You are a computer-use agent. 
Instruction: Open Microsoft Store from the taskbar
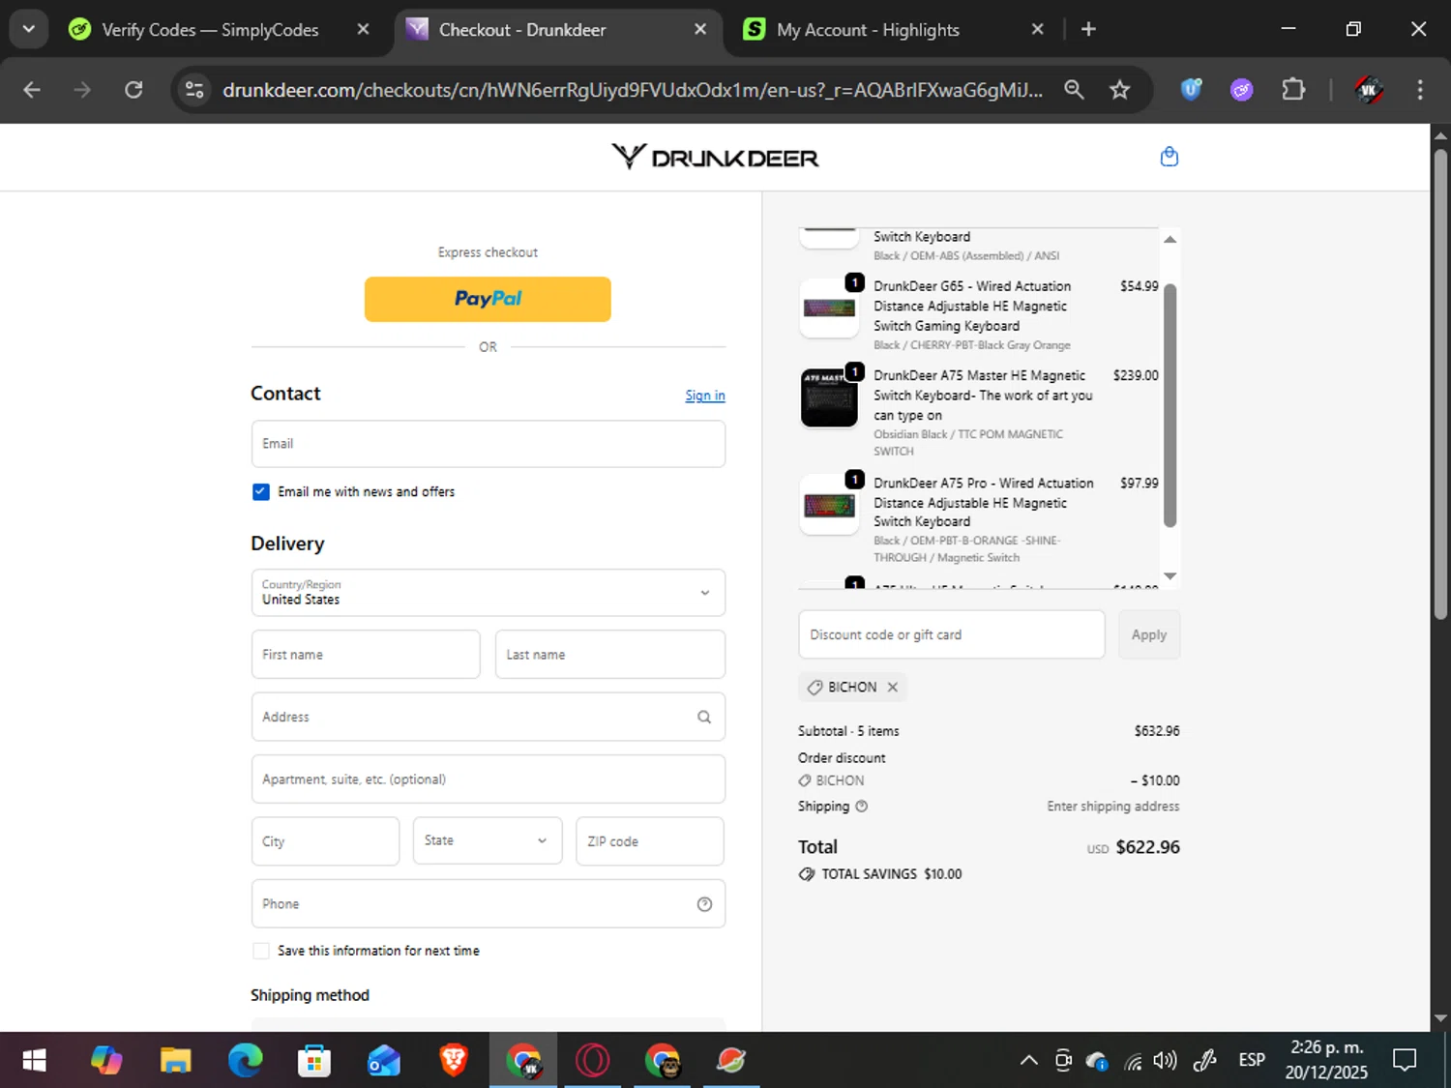[x=314, y=1061]
